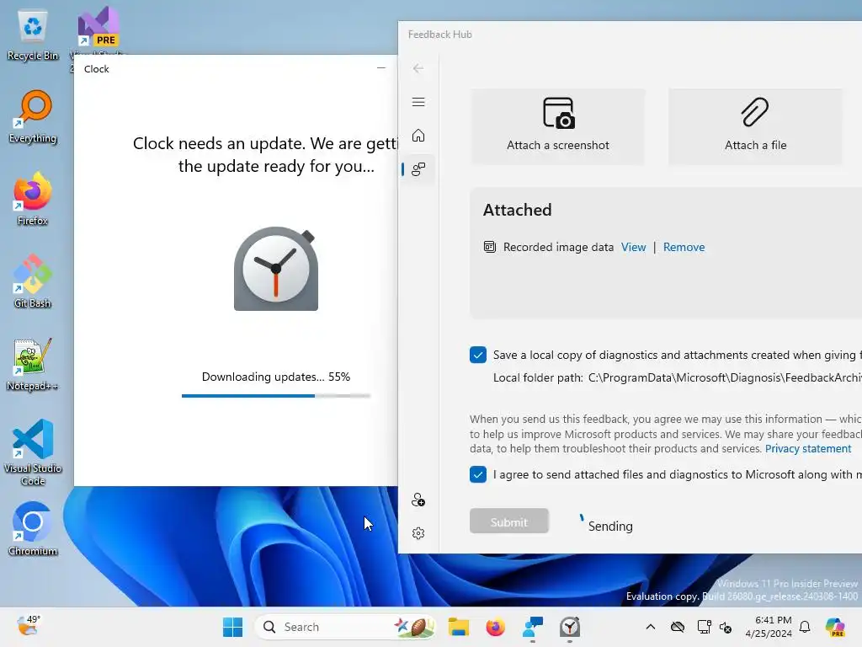
Task: Show hidden system tray icons
Action: tap(651, 627)
